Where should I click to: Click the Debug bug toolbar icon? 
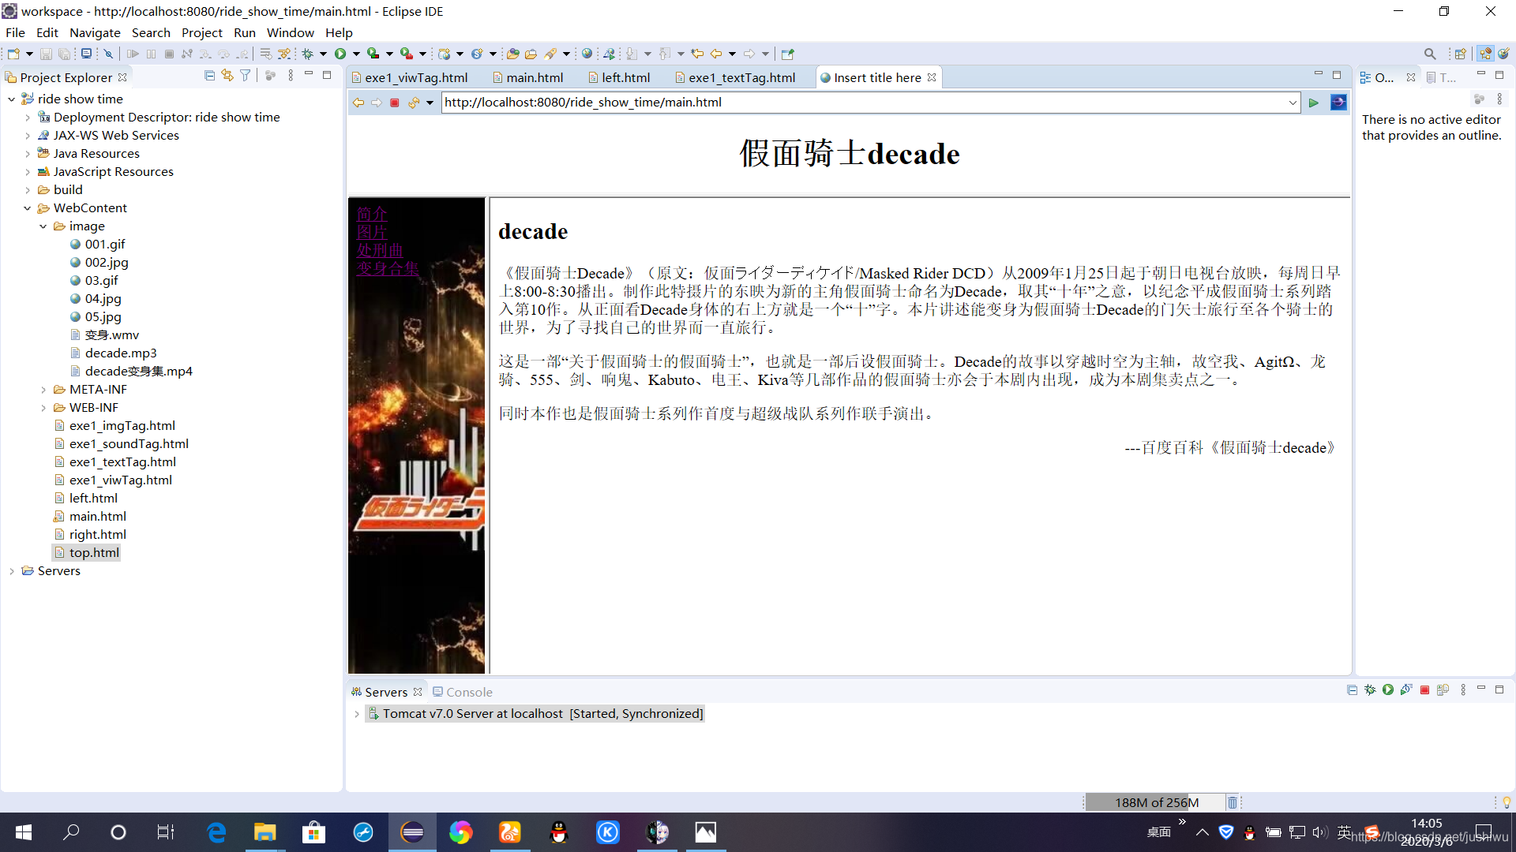(x=307, y=54)
